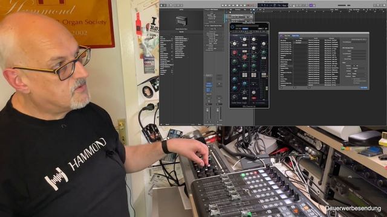Collapse the Track inspector disclosure triangle
The height and width of the screenshot is (217, 387).
[206, 25]
